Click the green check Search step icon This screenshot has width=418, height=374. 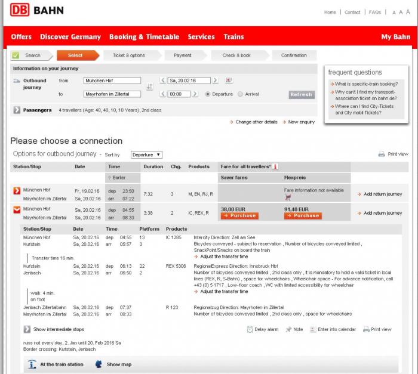point(16,55)
